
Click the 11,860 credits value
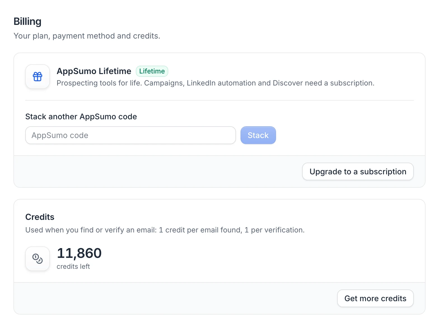(79, 253)
